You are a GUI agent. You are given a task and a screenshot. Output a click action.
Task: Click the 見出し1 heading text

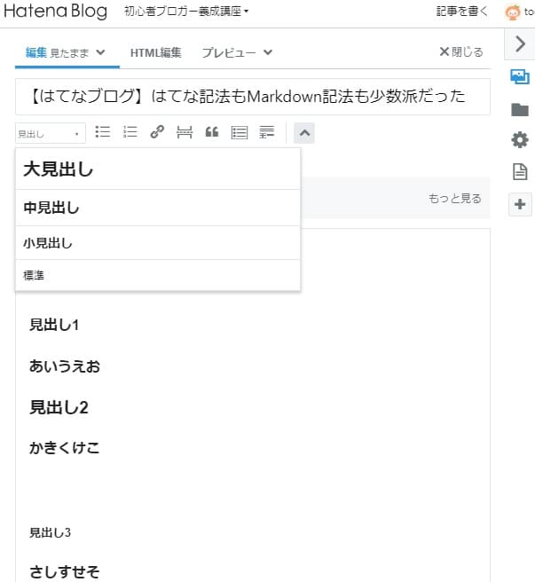[x=54, y=325]
